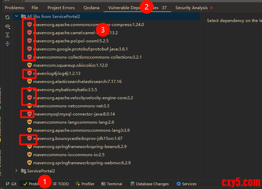The height and width of the screenshot is (189, 262).
Task: Open the eye-shaped view options icon
Action: pyautogui.click(x=7, y=26)
